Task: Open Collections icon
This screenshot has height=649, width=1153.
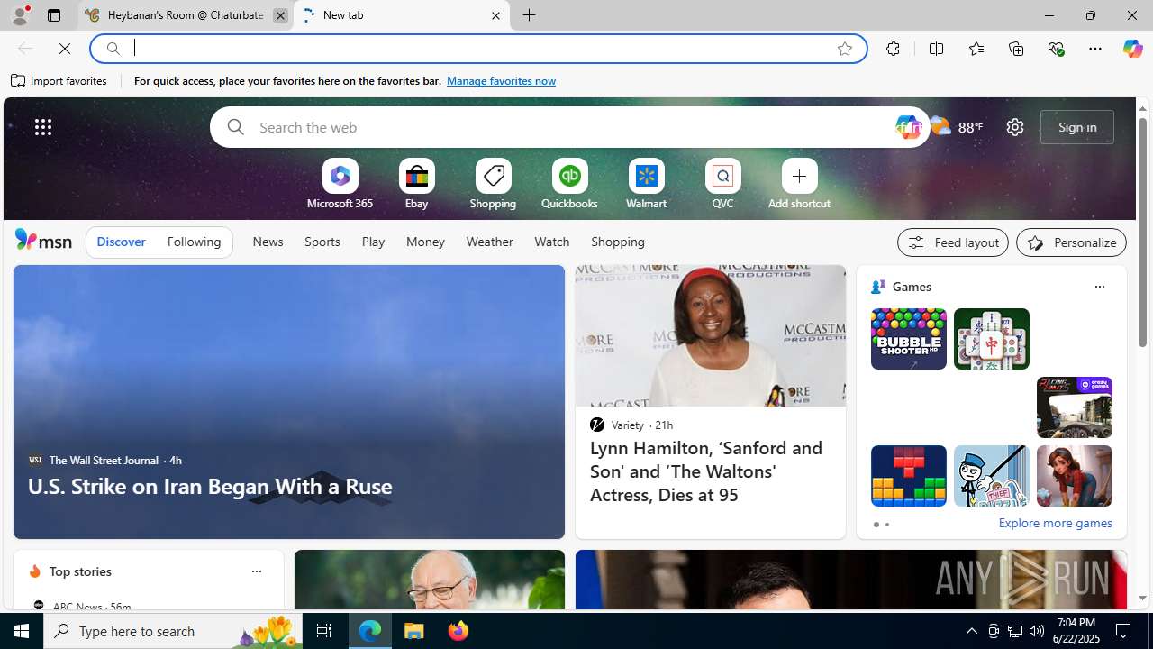Action: (1016, 49)
